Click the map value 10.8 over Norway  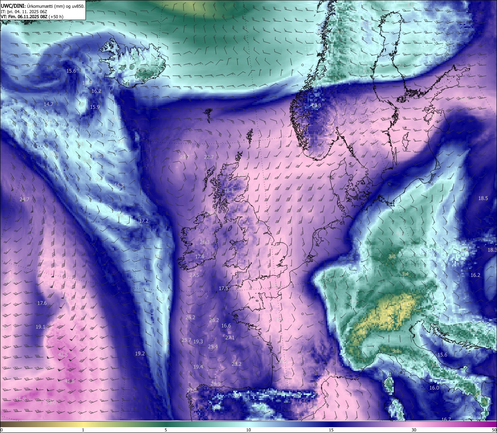[x=316, y=105]
